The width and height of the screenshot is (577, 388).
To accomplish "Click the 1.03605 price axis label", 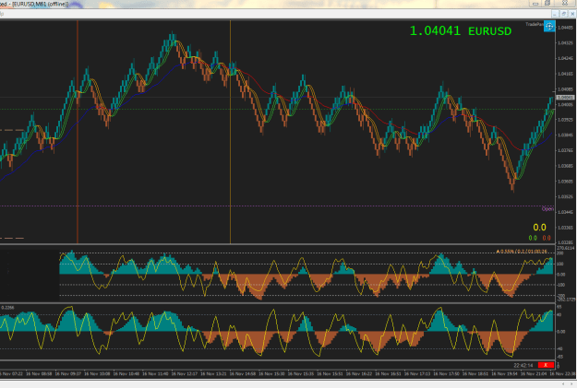I will 565,182.
